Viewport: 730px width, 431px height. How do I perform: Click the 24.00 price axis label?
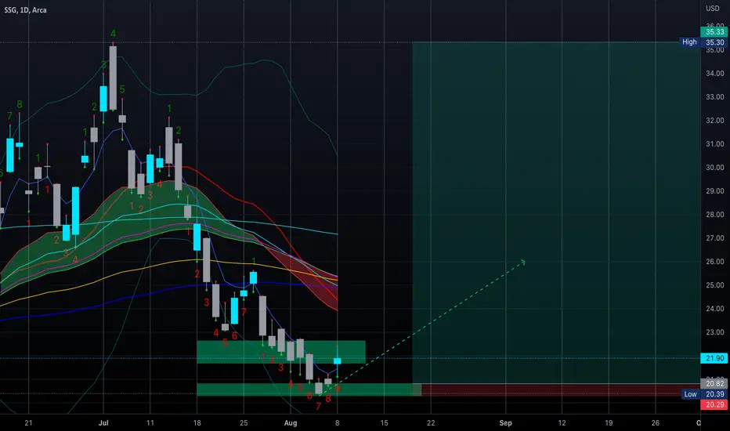coord(714,309)
